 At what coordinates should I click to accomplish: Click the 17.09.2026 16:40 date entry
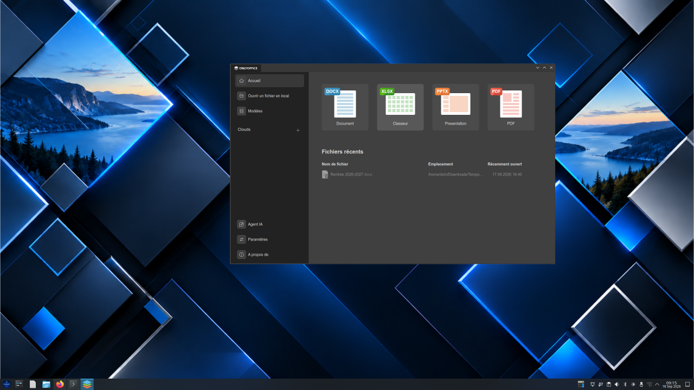click(507, 174)
